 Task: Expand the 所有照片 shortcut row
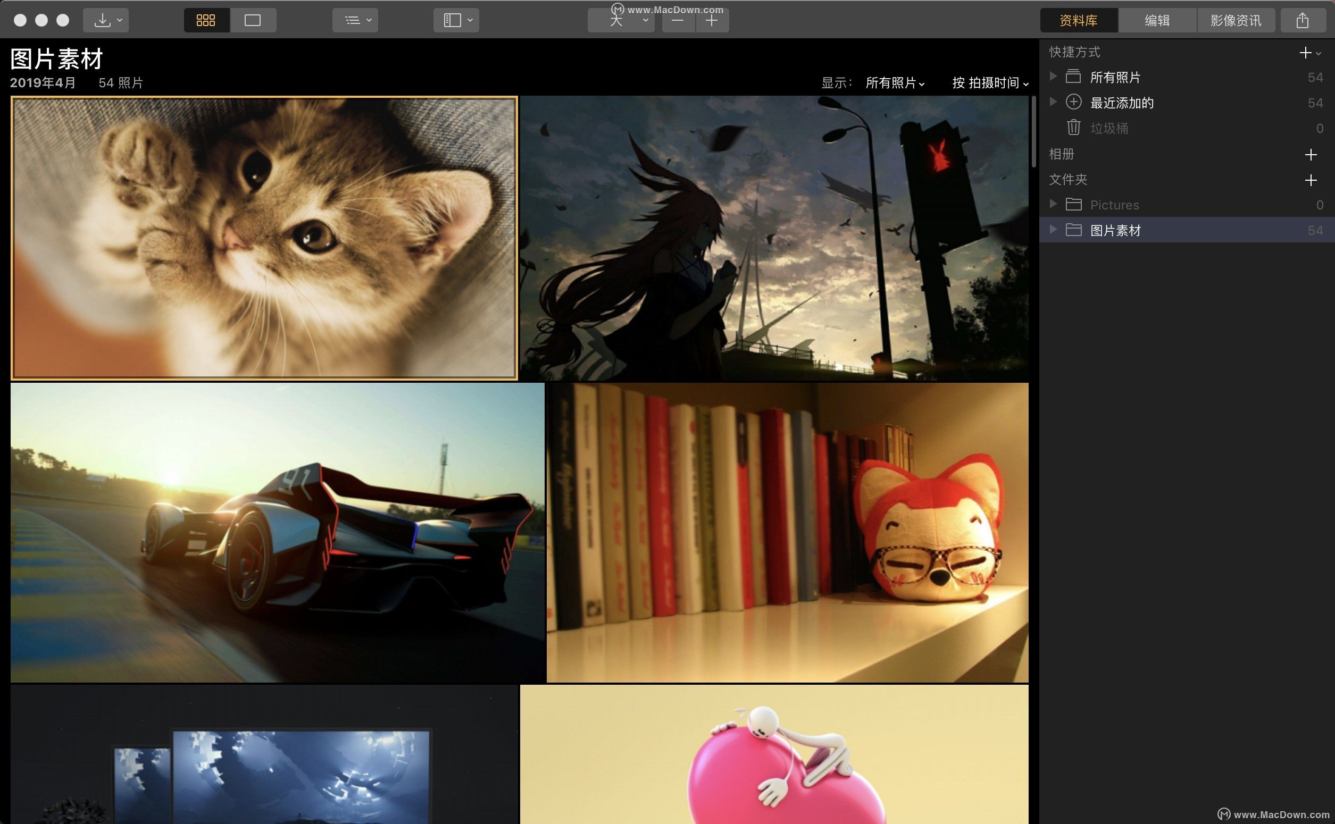pos(1053,77)
